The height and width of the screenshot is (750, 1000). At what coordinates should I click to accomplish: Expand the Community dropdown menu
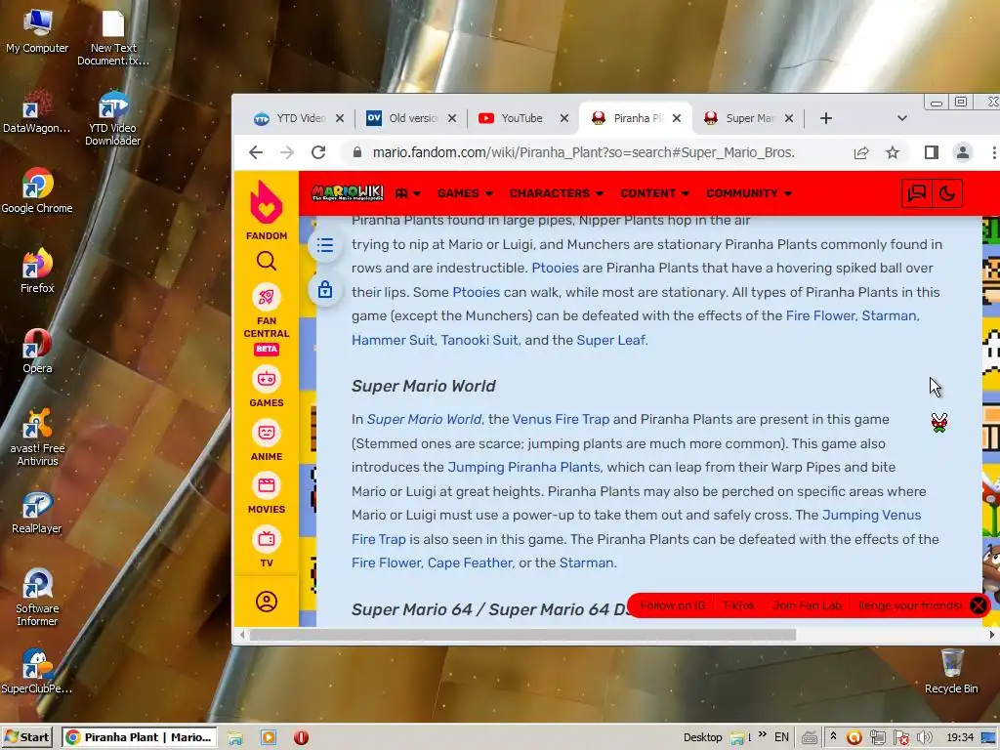pos(749,193)
